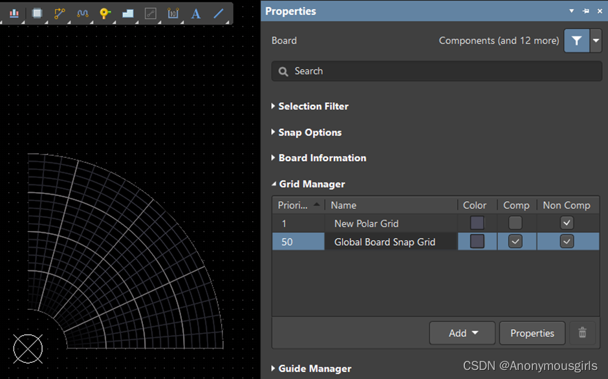Enable Comp checkbox for New Polar Grid
Screen dimensions: 608x379
coord(516,223)
